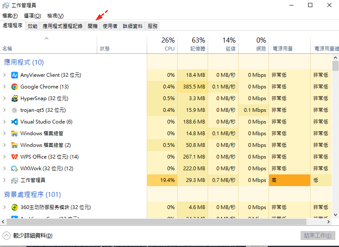Select the HyperSnap process icon
The width and height of the screenshot is (339, 247).
click(x=15, y=98)
